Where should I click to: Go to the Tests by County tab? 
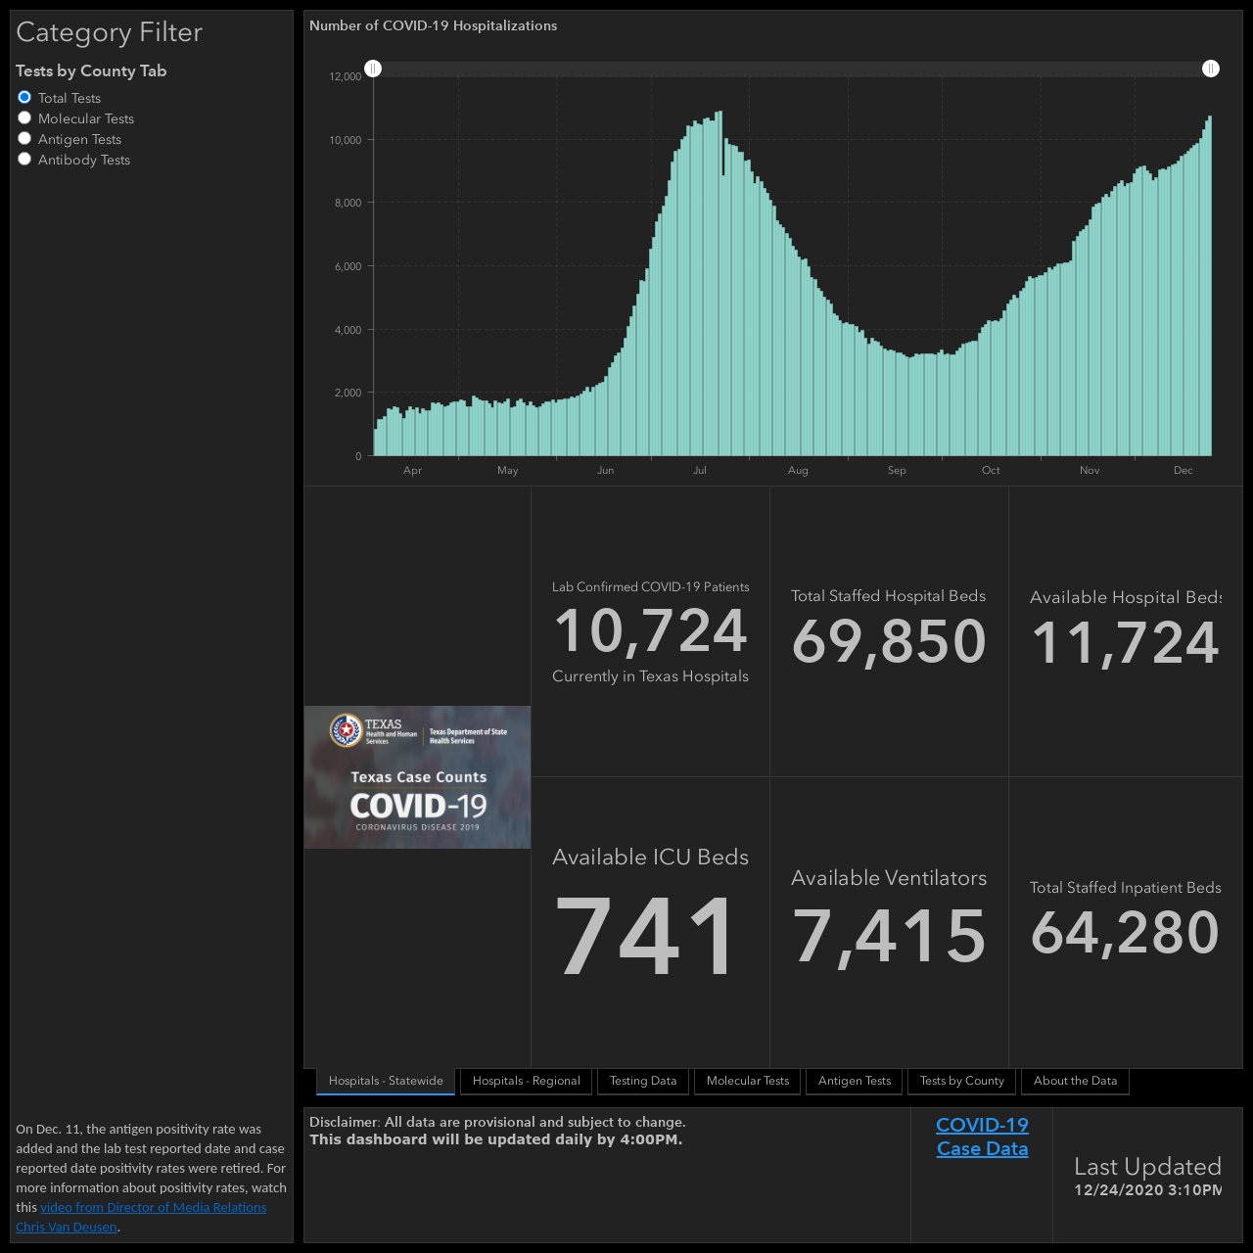click(962, 1081)
